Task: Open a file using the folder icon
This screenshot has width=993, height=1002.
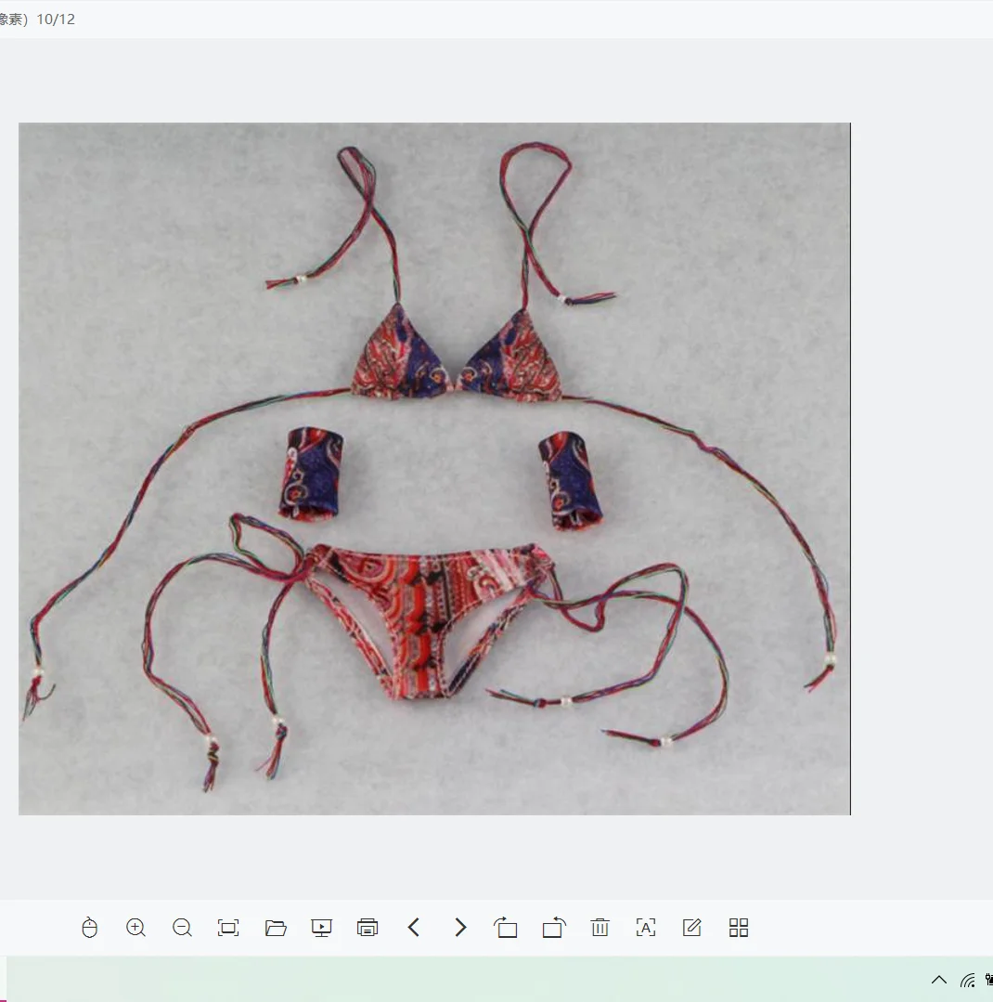Action: [276, 928]
